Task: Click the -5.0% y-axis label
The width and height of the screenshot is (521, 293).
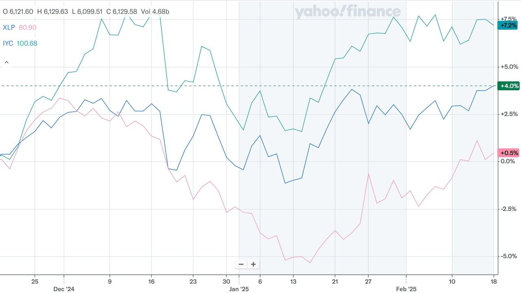Action: 508,256
